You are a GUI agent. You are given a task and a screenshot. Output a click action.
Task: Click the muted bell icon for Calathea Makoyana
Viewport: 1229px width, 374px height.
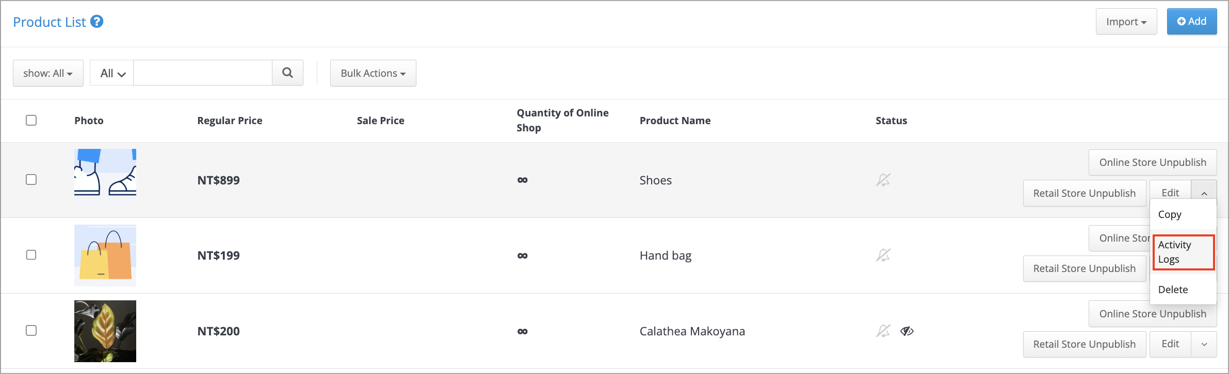coord(883,331)
